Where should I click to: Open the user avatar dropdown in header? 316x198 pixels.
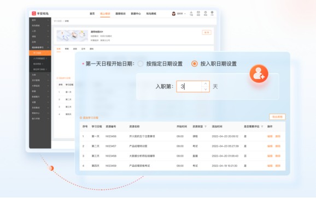[179, 14]
